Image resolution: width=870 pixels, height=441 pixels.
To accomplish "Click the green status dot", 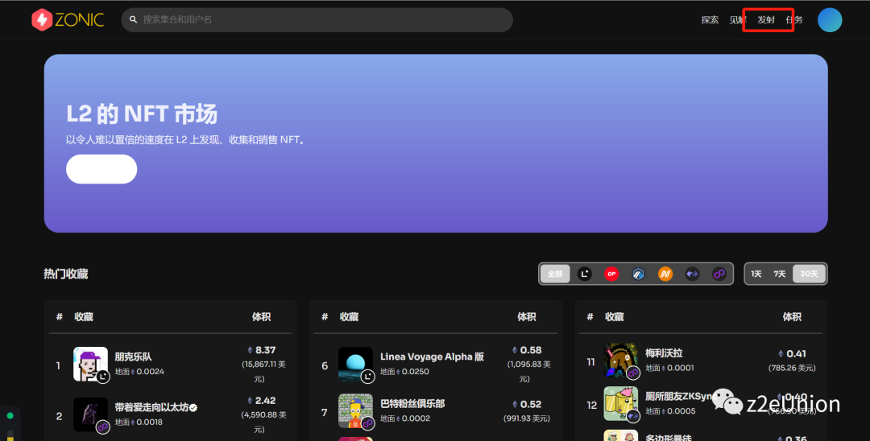I will click(10, 415).
